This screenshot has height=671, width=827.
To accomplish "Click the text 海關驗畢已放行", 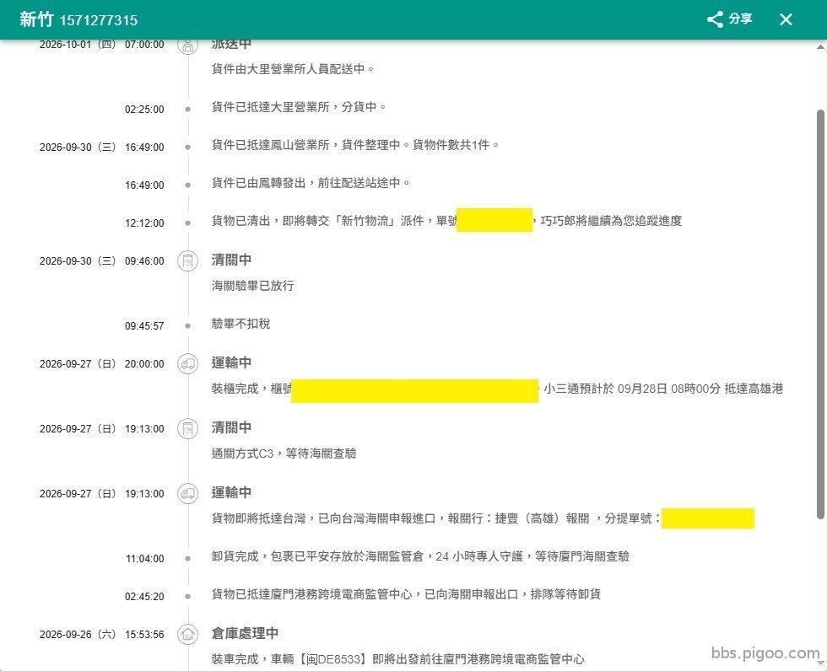I will (x=252, y=286).
